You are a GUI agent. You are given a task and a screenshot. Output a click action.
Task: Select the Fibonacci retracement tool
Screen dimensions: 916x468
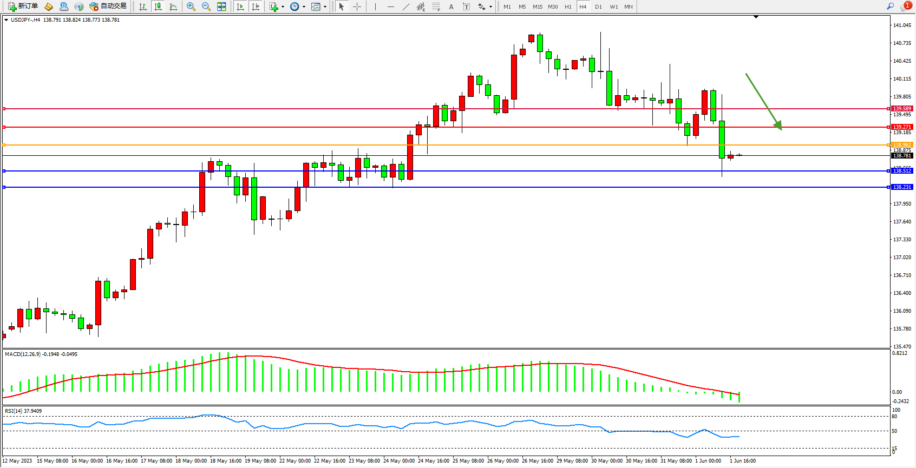(436, 6)
